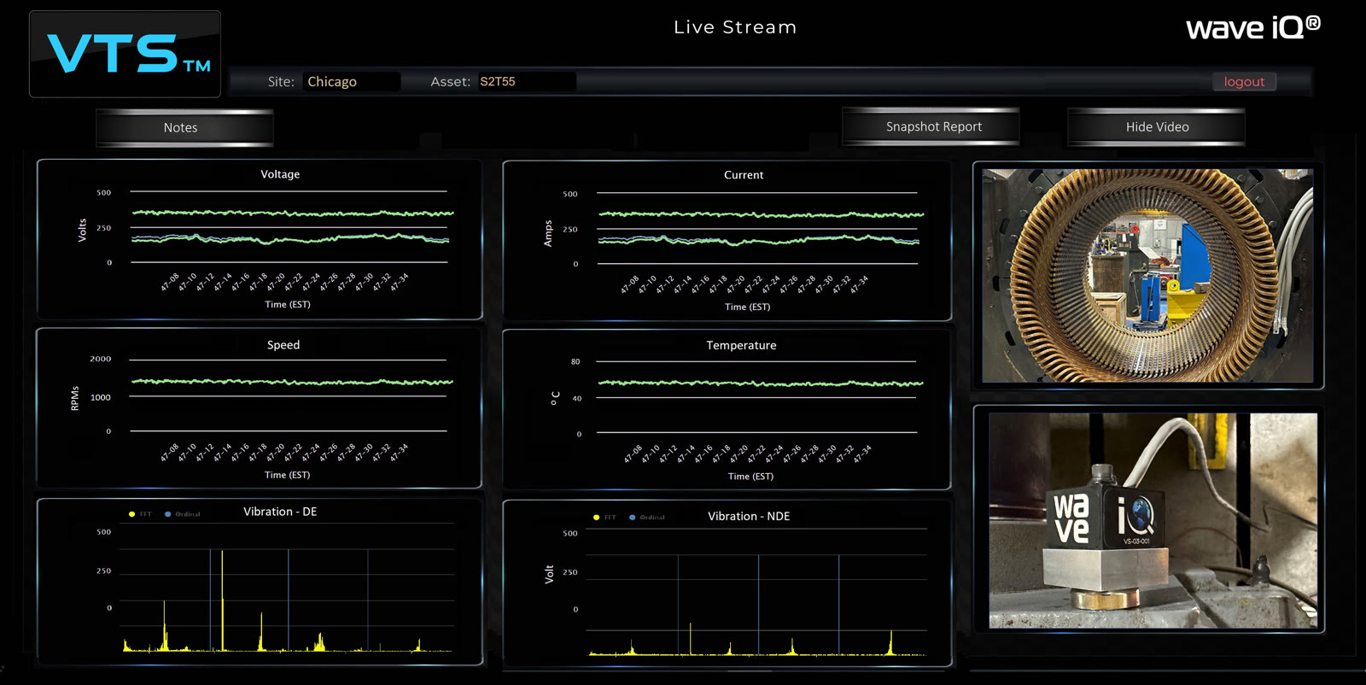
Task: Click the Current chart title
Action: pyautogui.click(x=744, y=175)
